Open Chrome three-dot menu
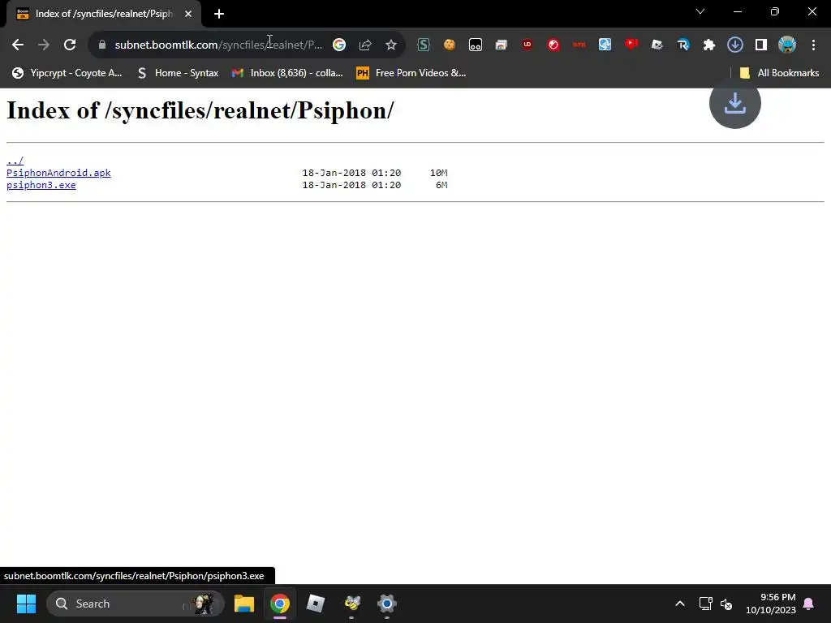Image resolution: width=831 pixels, height=623 pixels. pos(813,45)
